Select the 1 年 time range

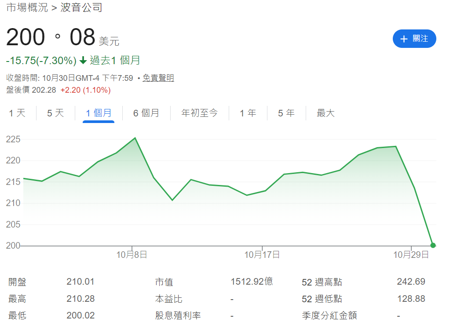[x=248, y=113]
